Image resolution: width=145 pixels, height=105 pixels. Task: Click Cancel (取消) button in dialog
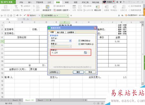point(90,72)
